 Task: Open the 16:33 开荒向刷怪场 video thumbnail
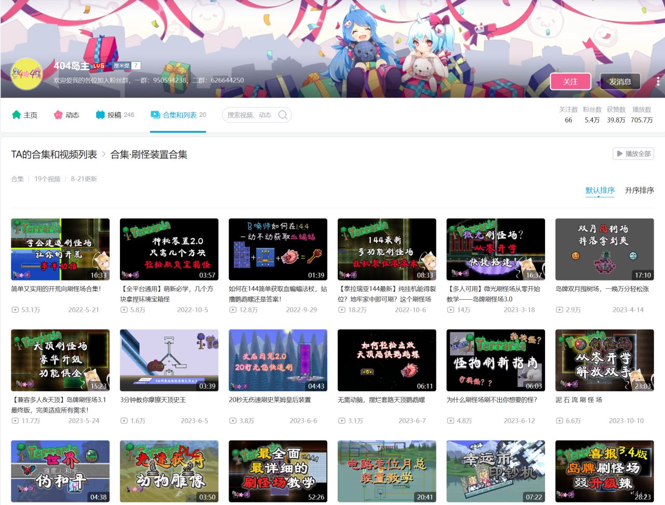pyautogui.click(x=60, y=249)
